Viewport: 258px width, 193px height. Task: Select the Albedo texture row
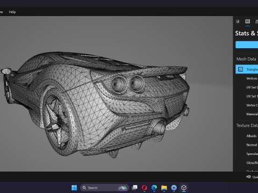tap(247, 136)
